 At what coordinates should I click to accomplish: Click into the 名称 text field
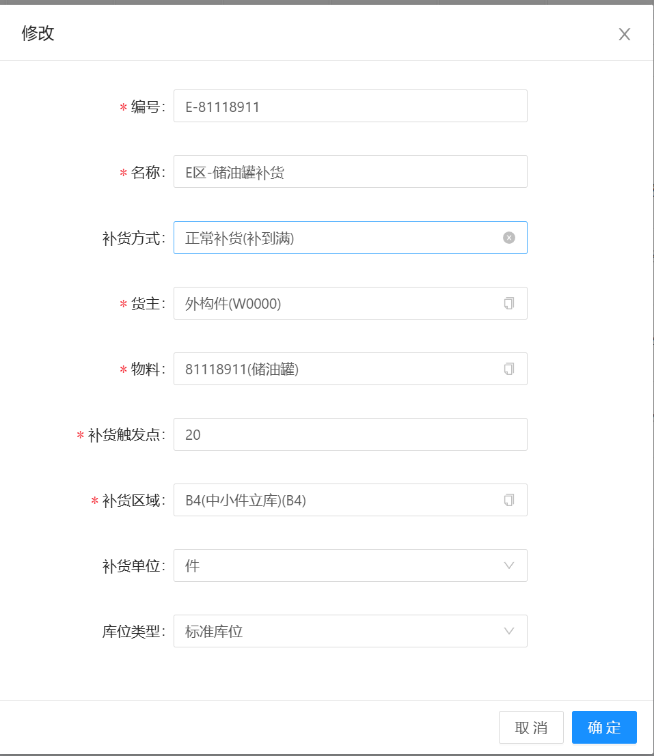tap(350, 172)
